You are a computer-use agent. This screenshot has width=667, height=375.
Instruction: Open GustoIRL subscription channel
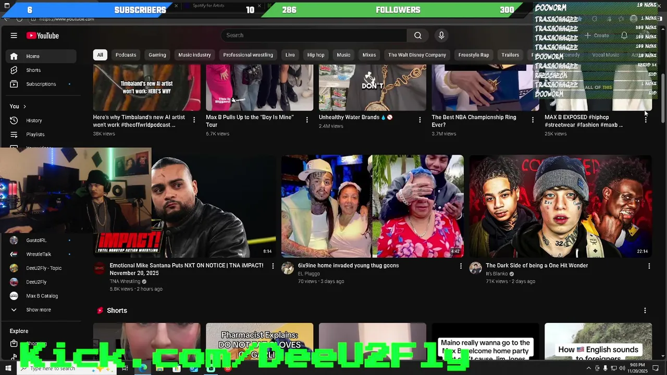[42, 240]
